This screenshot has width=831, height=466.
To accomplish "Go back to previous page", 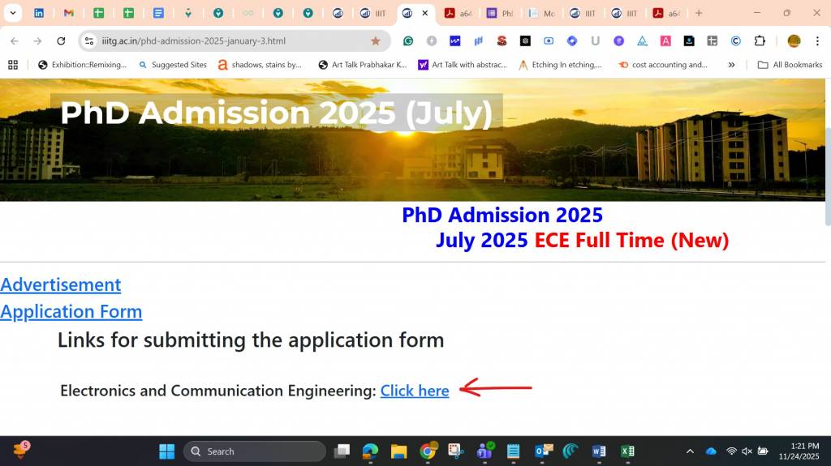I will pyautogui.click(x=15, y=41).
